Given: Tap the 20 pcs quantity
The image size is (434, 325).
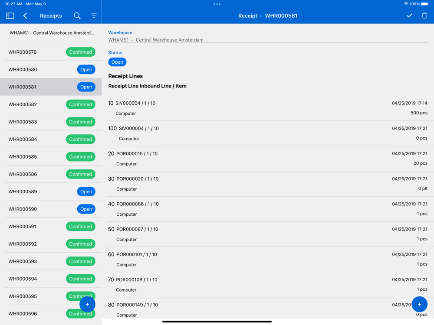Looking at the screenshot, I should 420,163.
